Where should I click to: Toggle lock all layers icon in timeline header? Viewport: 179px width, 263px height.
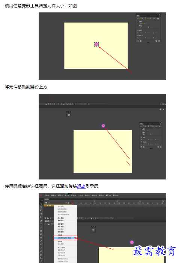coord(68,203)
